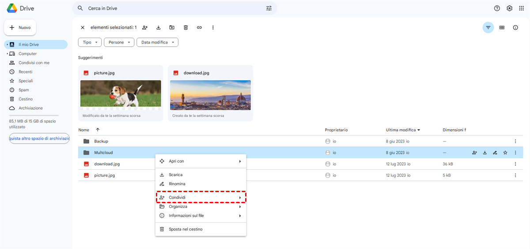Star the Multcloud folder

(x=505, y=153)
